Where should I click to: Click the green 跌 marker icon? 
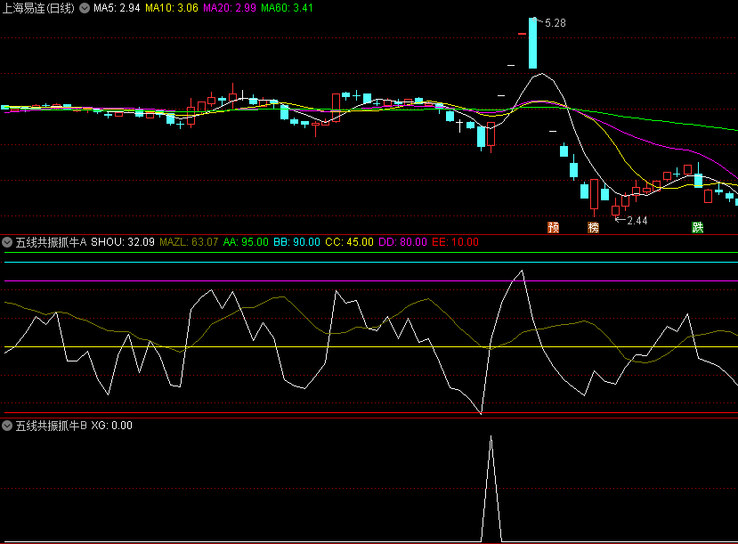(x=697, y=227)
